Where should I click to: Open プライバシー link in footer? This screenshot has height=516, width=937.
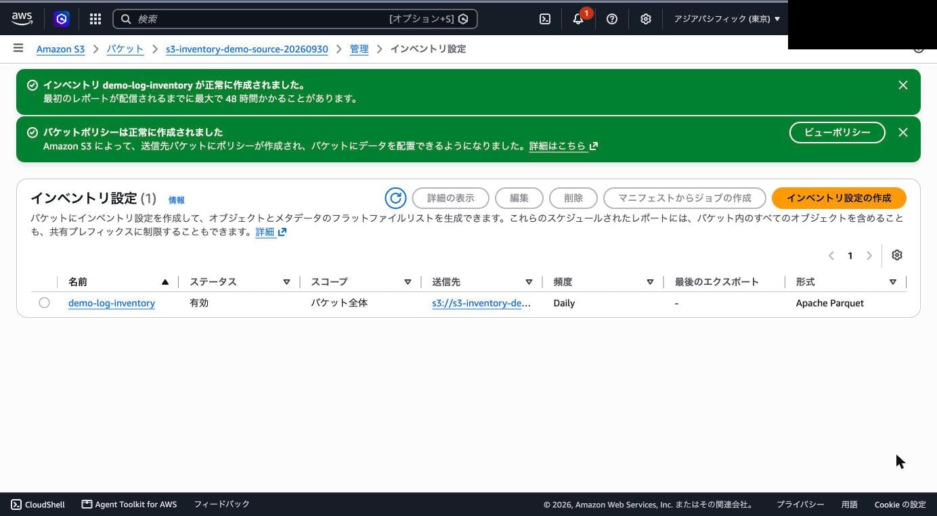800,505
